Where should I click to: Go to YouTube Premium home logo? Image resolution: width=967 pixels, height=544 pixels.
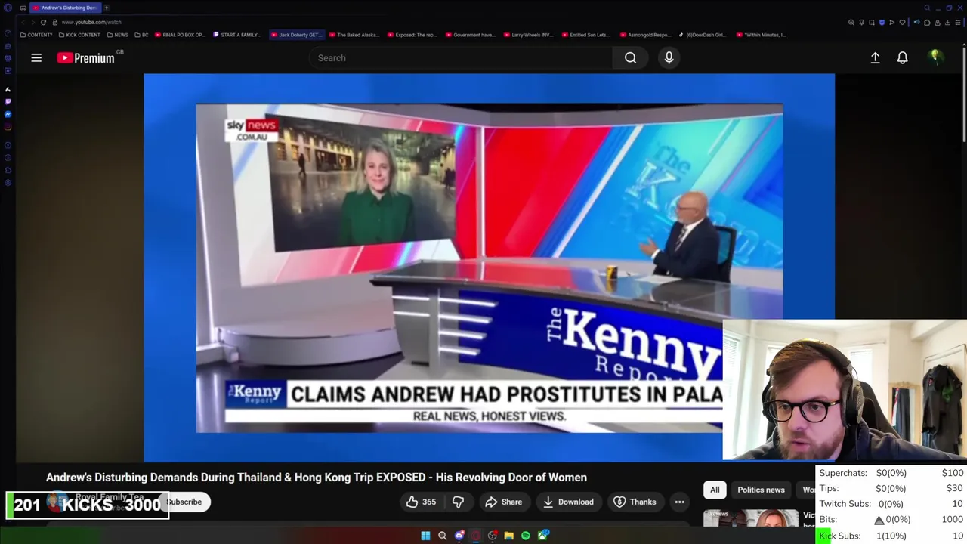86,58
